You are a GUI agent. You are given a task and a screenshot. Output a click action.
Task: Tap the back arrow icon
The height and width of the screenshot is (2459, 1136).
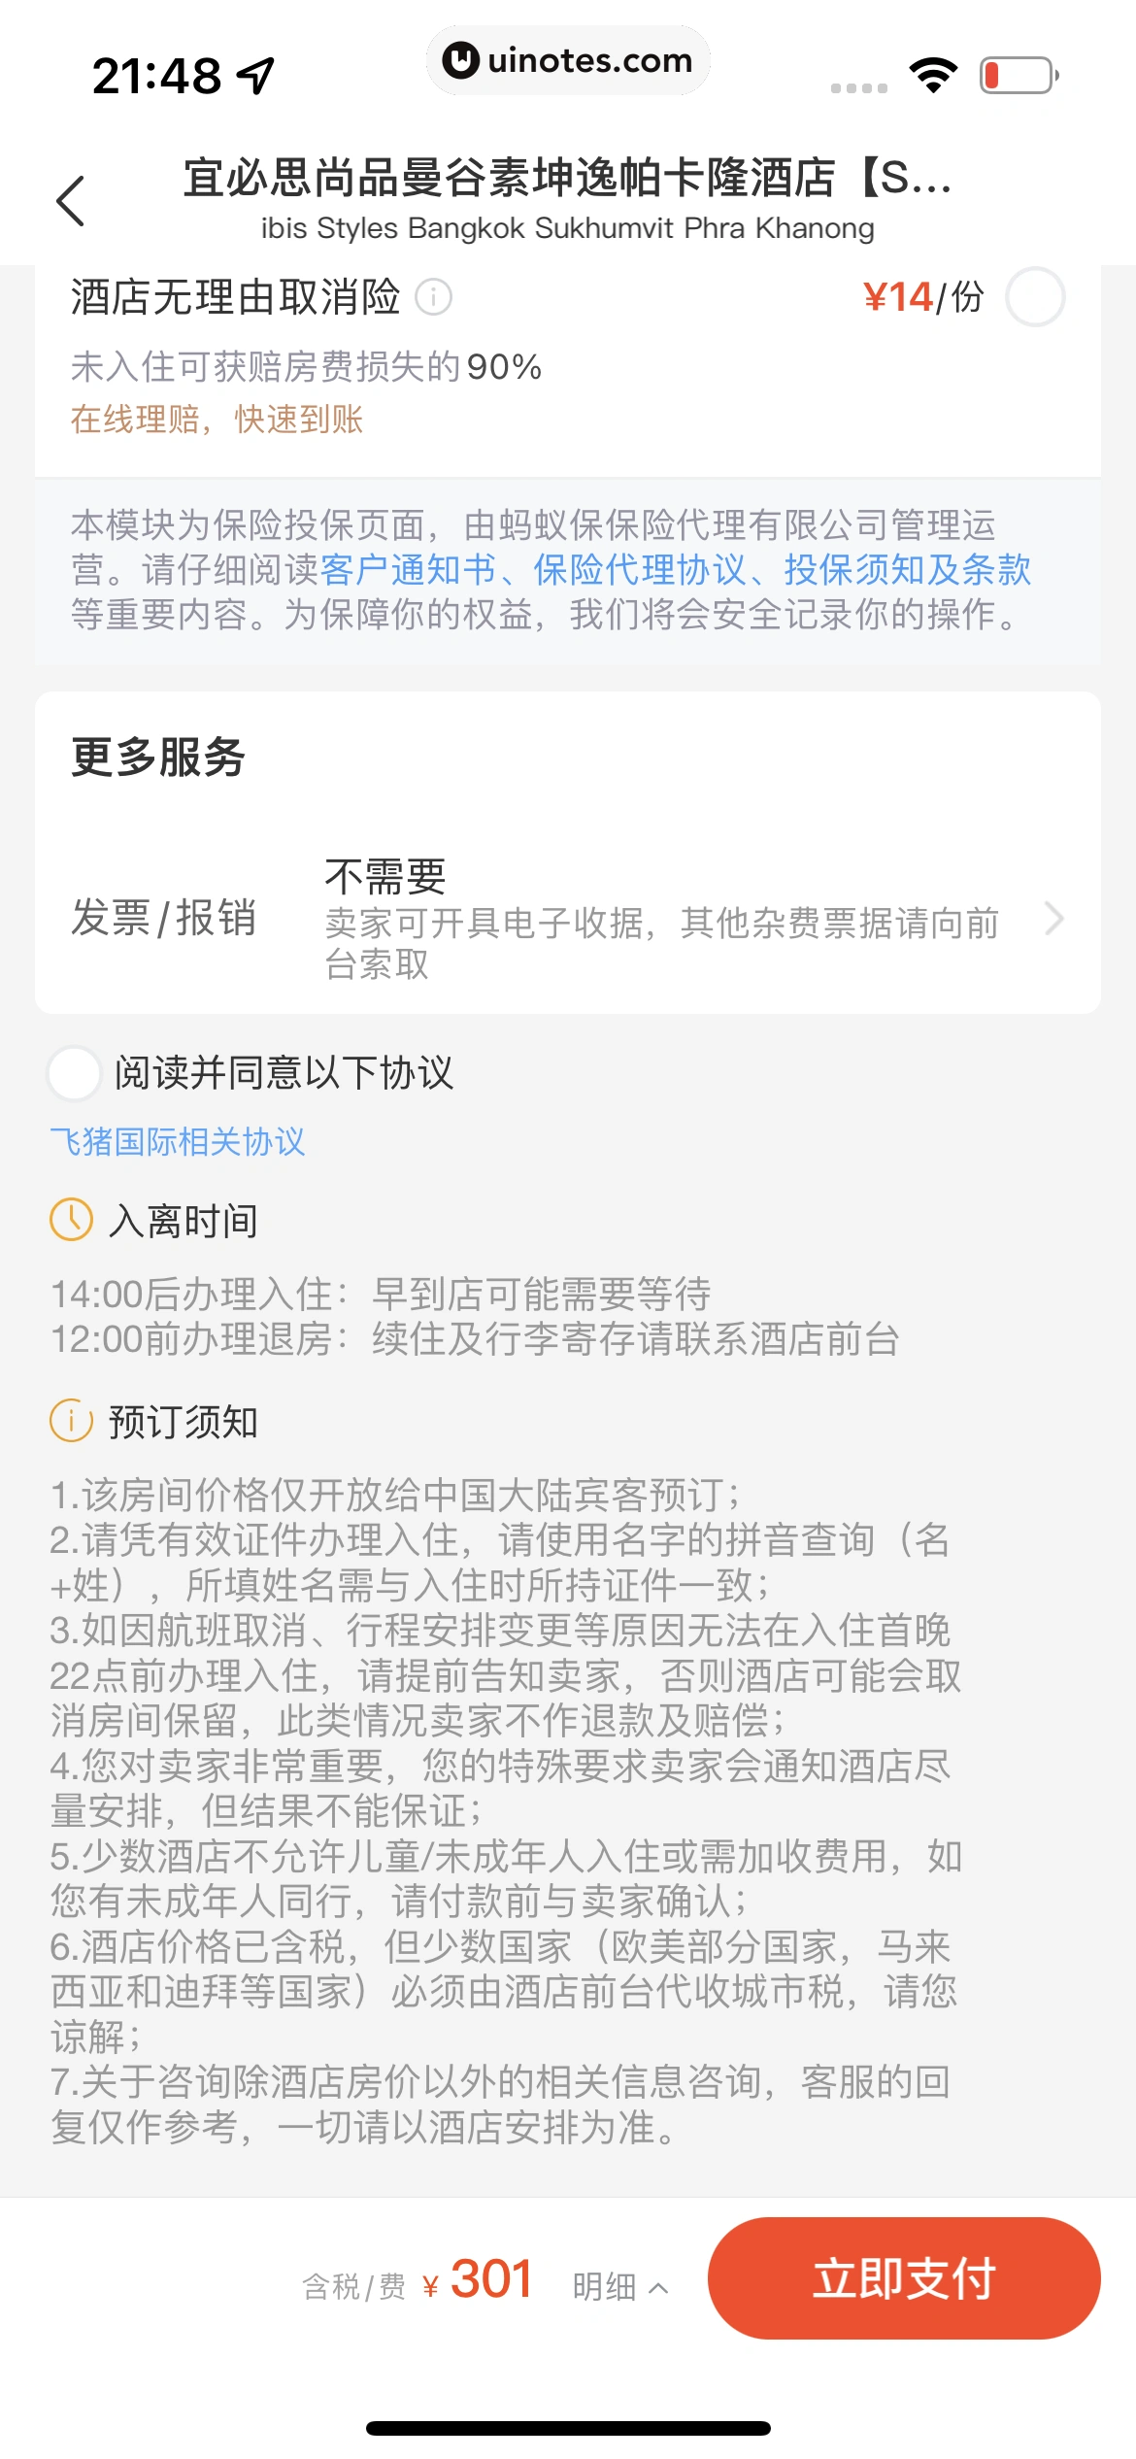click(71, 201)
